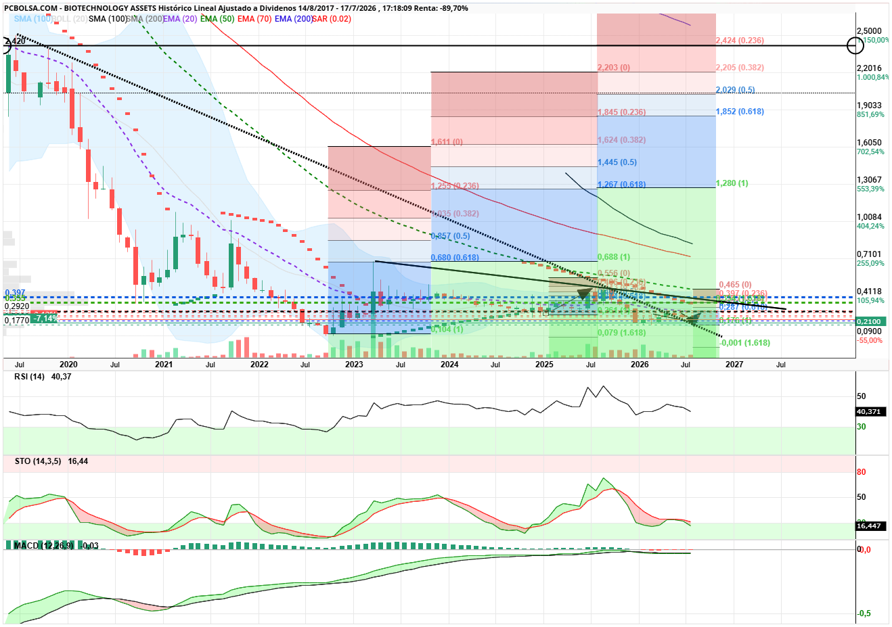Click the STO (14,3,5) indicator label
The image size is (892, 627).
tap(38, 461)
